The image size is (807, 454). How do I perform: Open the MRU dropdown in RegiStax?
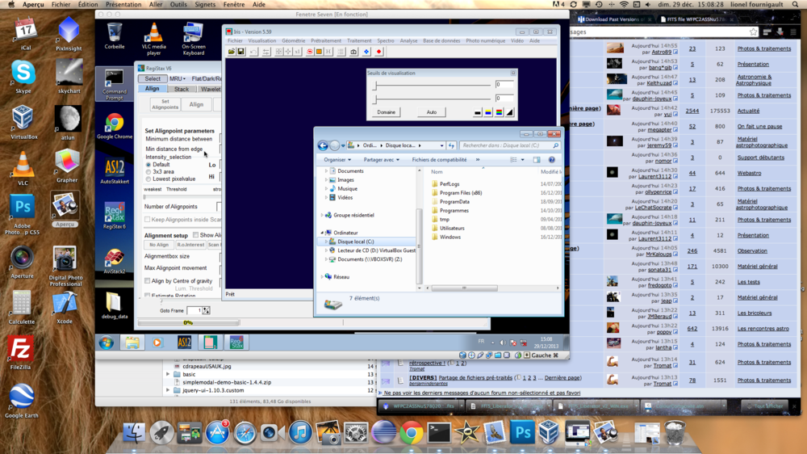178,79
